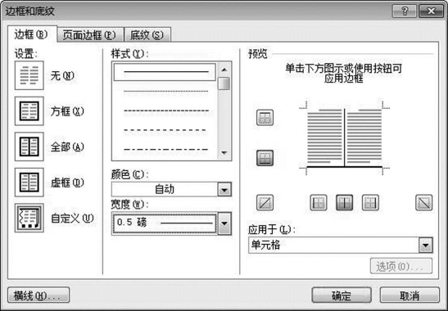Apply the diagonal down border icon

pyautogui.click(x=423, y=203)
